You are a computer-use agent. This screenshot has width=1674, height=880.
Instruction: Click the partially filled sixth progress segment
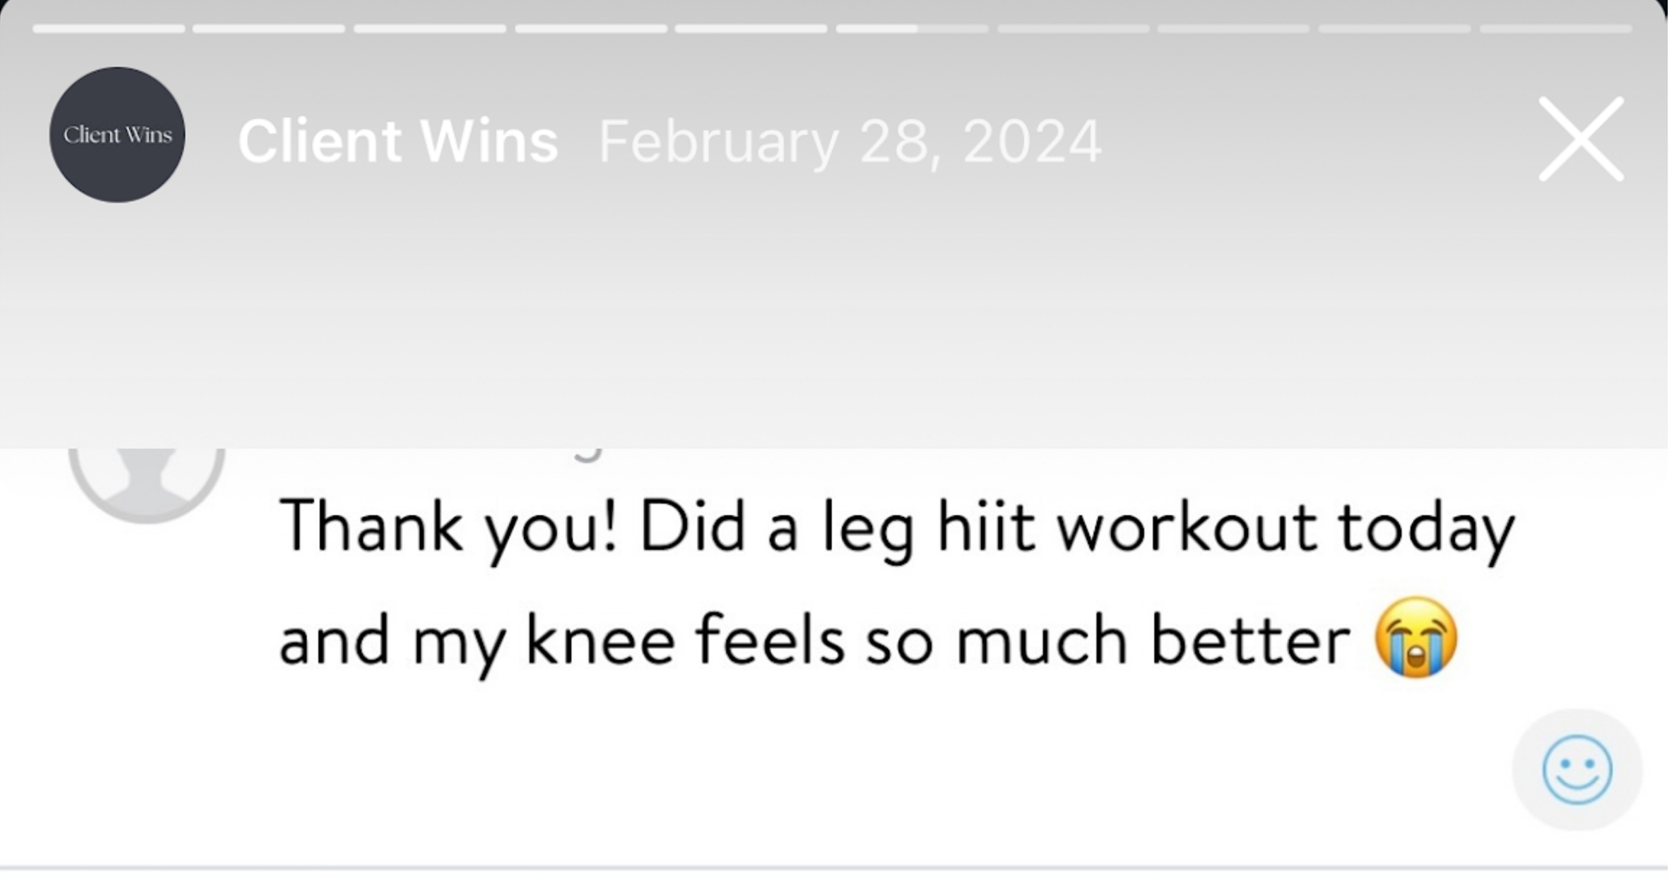(912, 28)
